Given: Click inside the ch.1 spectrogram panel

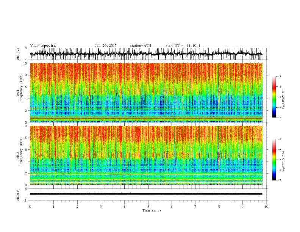Looking at the screenshot, I should (146, 92).
